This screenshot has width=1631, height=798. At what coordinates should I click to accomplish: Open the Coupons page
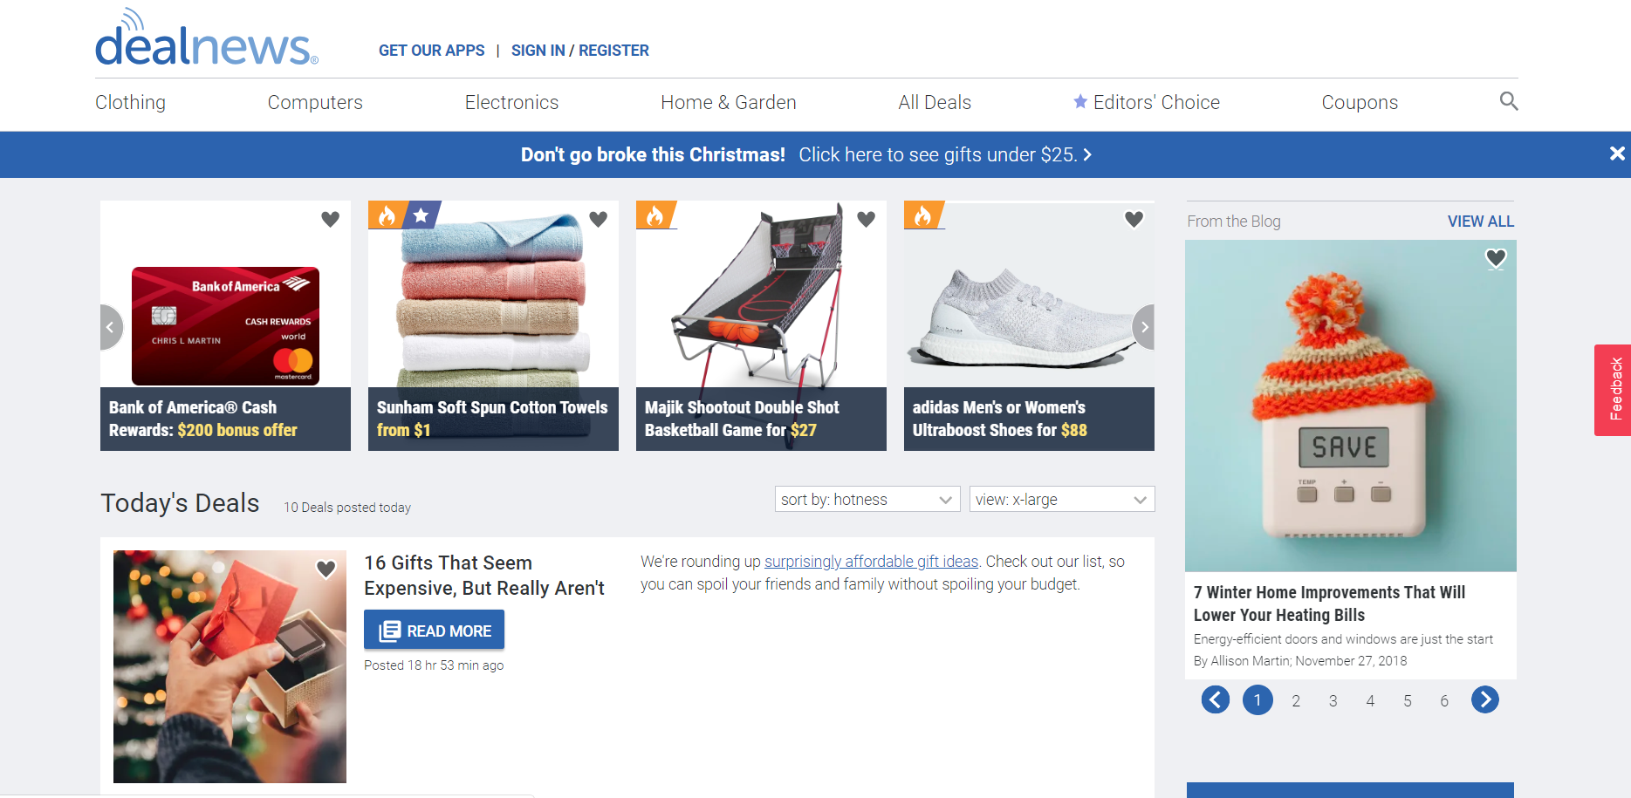pyautogui.click(x=1360, y=102)
